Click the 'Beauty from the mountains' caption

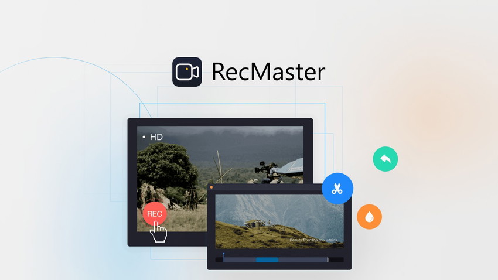tap(313, 240)
